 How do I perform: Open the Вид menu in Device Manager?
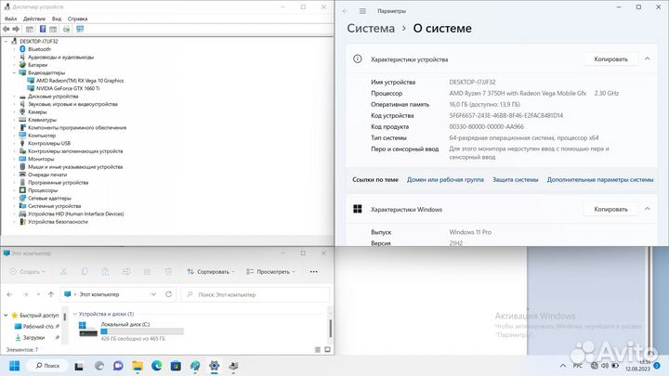point(58,18)
